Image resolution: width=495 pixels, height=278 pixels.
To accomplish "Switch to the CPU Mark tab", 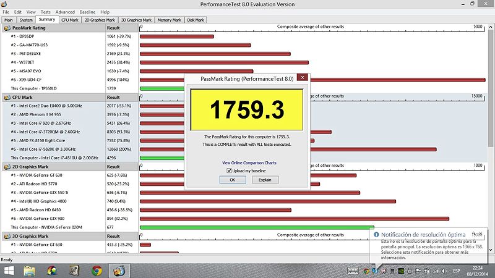I will point(70,20).
